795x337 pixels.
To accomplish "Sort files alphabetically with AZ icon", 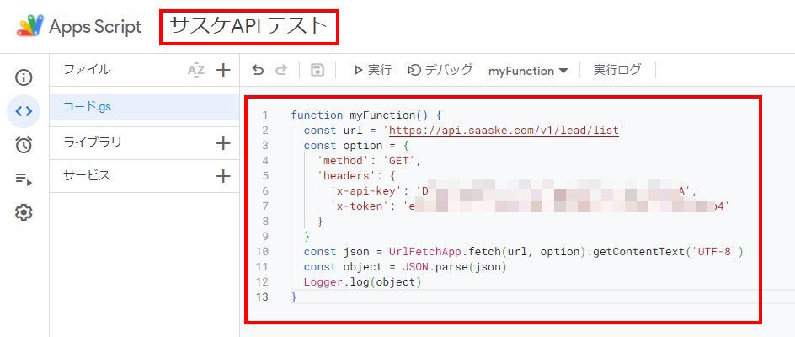I will [x=196, y=71].
